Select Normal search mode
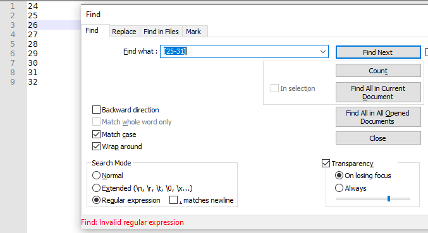 tap(96, 176)
